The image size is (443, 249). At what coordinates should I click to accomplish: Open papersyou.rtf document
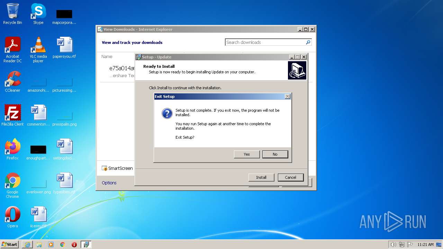[64, 48]
